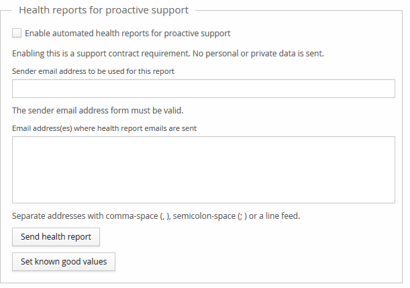Image resolution: width=410 pixels, height=288 pixels.
Task: Place cursor in the single-line sender email box
Action: [x=203, y=89]
